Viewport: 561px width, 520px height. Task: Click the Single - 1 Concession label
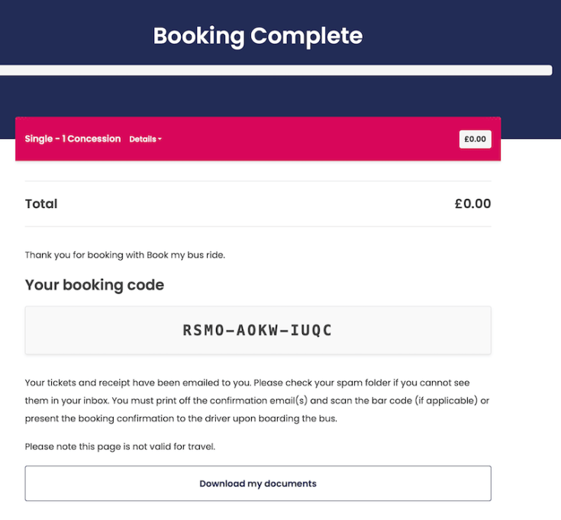(x=73, y=139)
